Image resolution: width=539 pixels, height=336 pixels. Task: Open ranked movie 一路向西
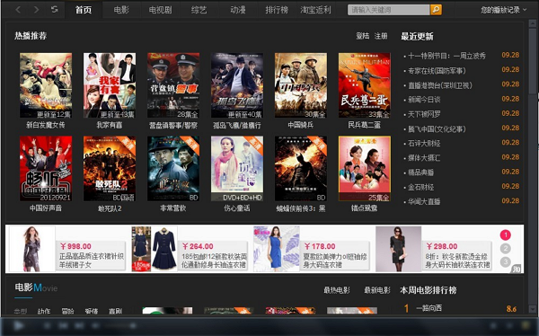(429, 308)
